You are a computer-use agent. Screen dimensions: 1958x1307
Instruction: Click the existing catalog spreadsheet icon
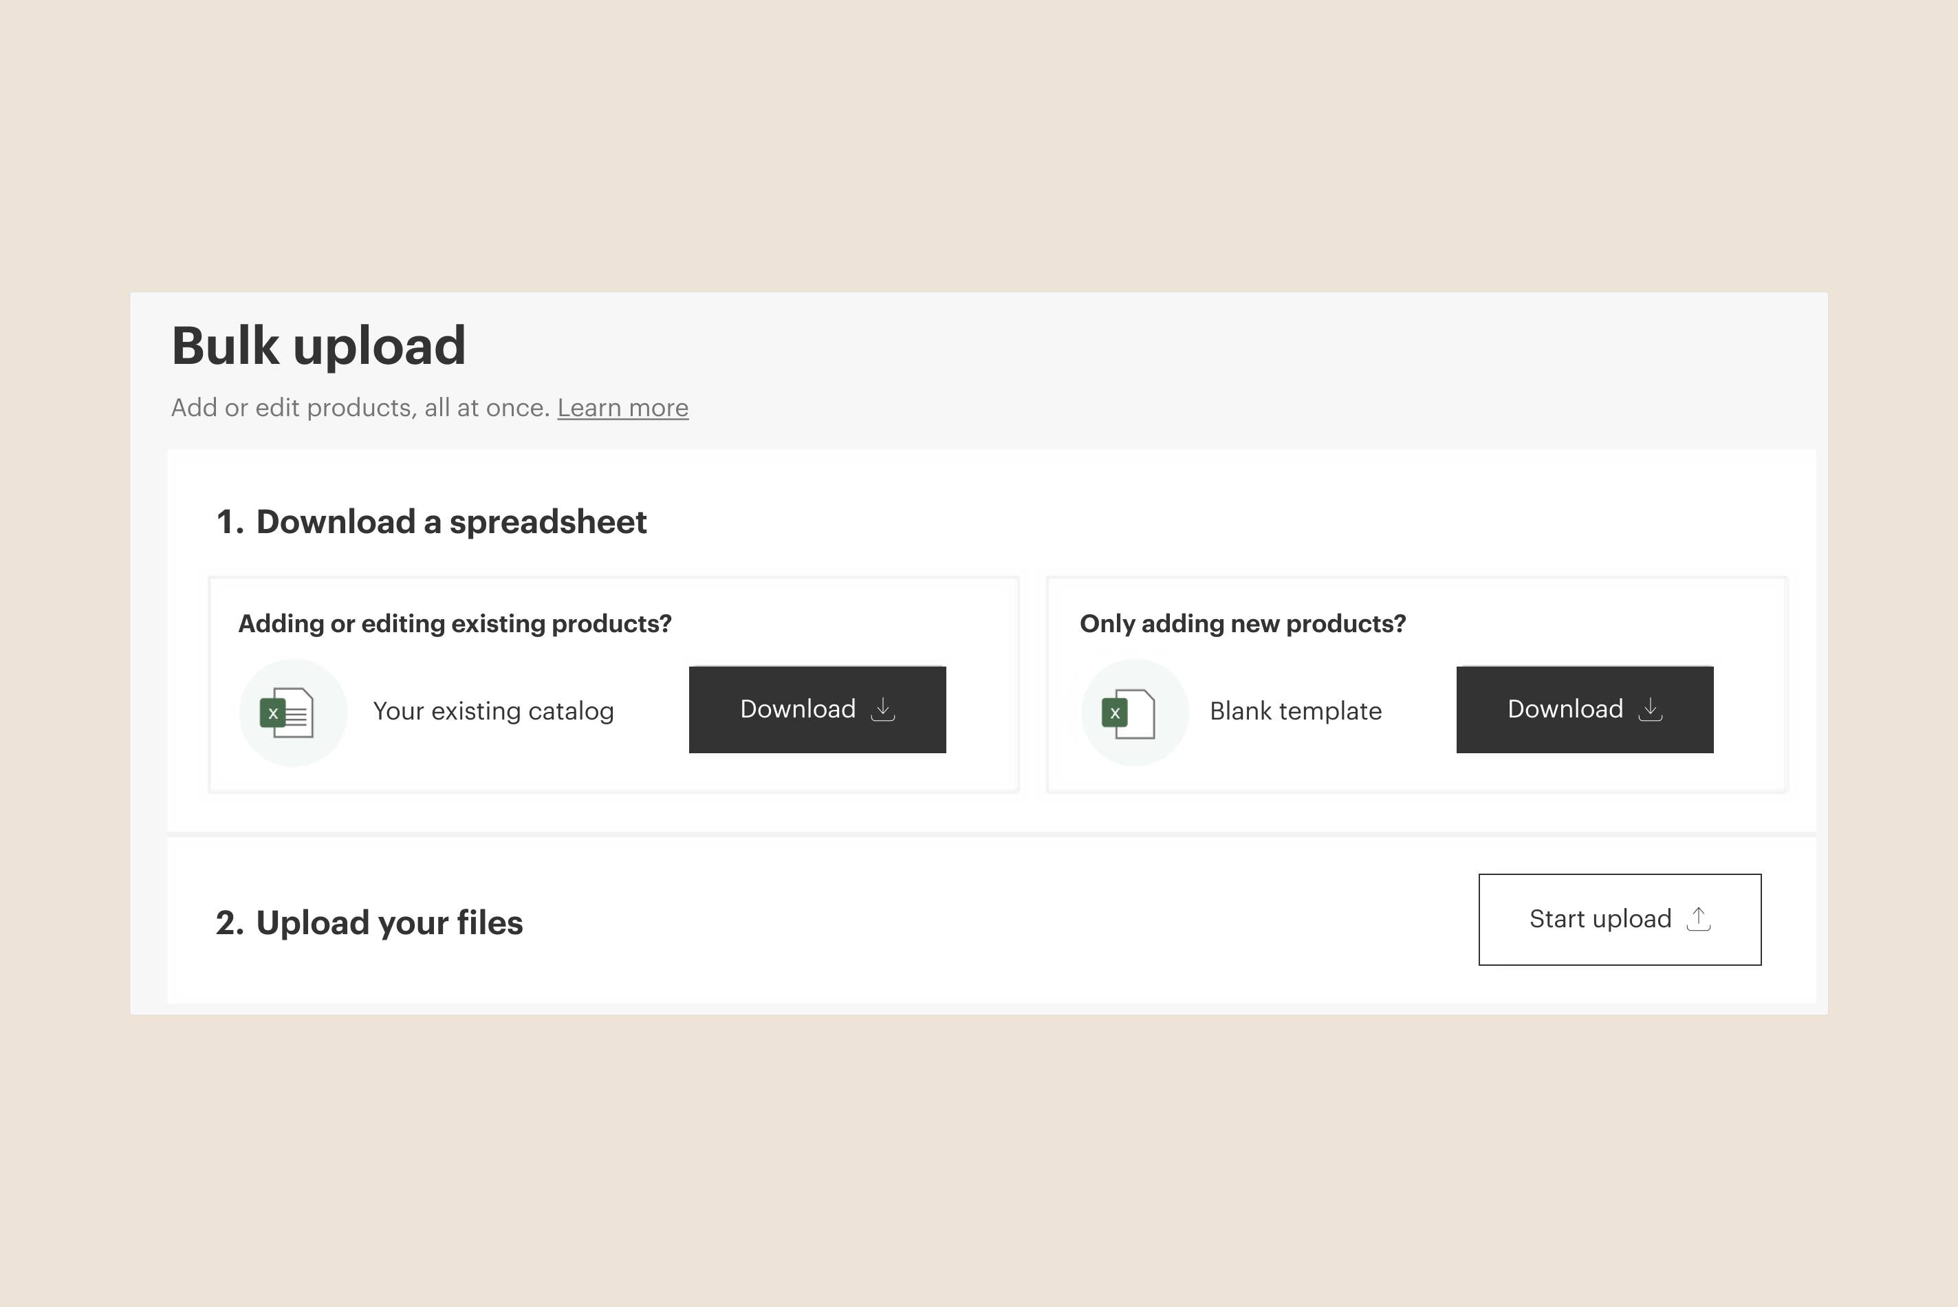(288, 713)
